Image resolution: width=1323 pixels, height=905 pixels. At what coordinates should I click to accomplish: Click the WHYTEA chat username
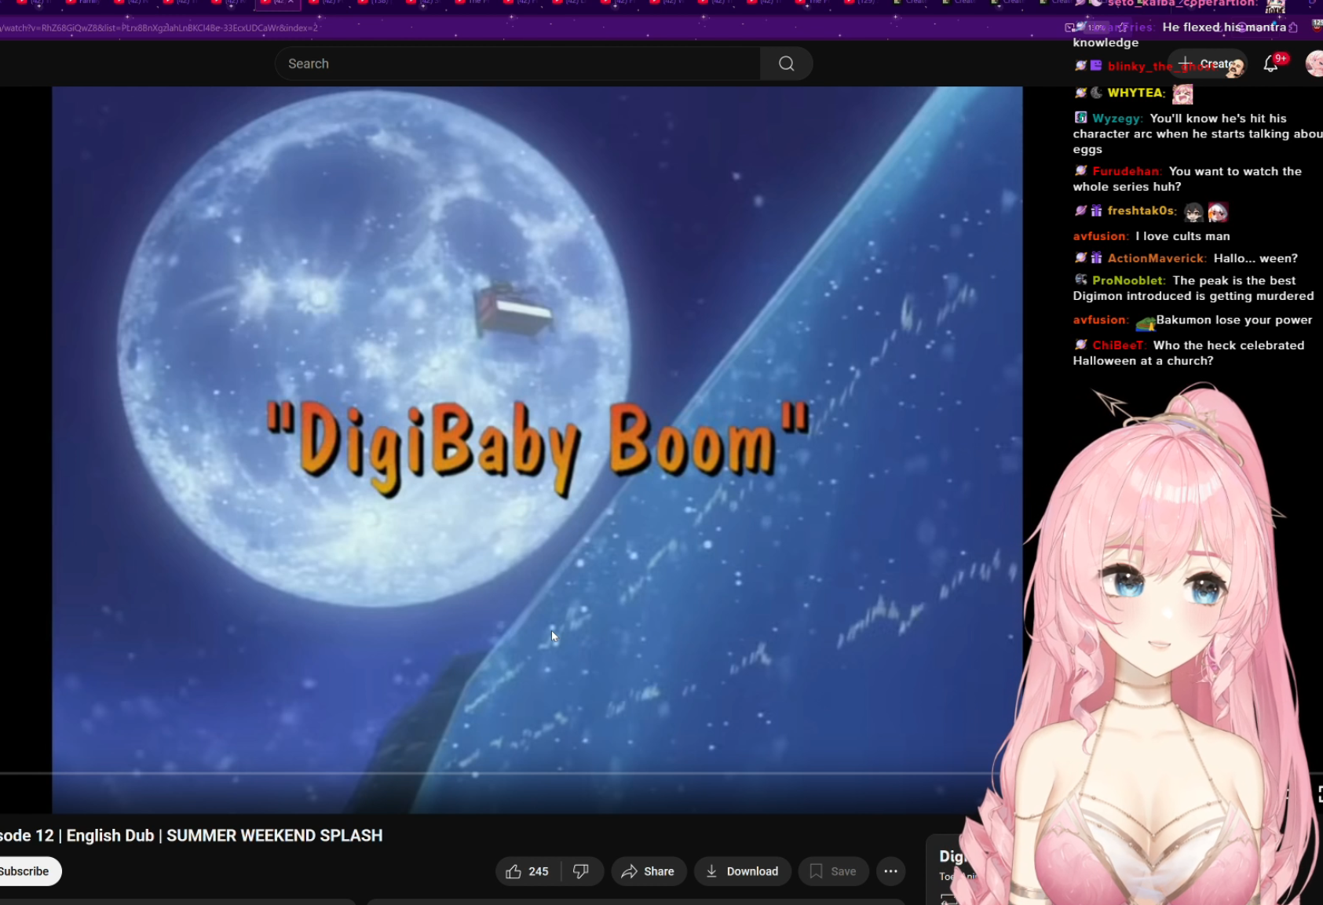(1135, 93)
